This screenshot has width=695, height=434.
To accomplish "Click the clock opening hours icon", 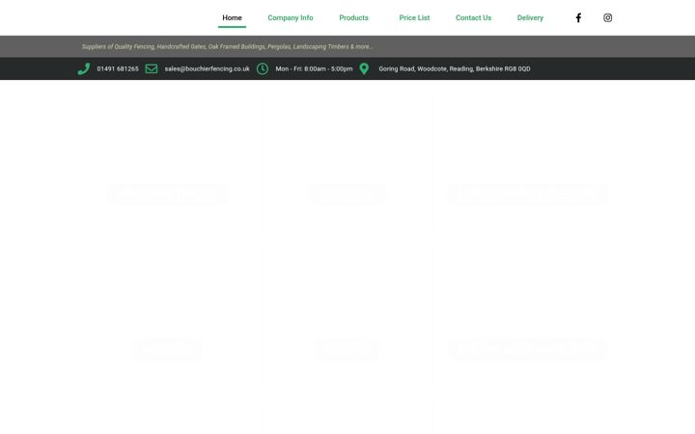I will click(262, 68).
